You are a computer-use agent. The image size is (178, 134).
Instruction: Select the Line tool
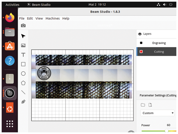[23, 92]
